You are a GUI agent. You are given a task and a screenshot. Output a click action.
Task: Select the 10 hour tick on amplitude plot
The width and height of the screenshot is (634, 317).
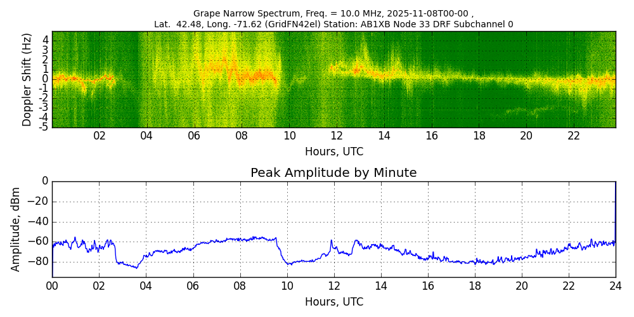click(287, 285)
